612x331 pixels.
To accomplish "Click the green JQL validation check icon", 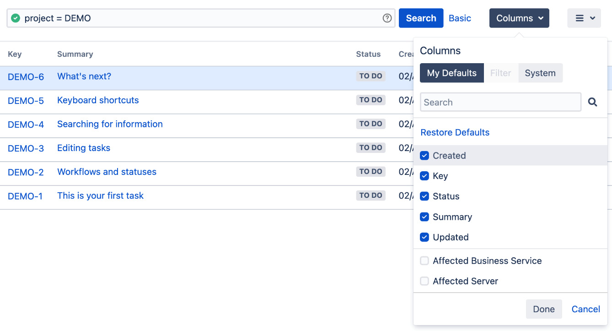I will click(x=15, y=18).
